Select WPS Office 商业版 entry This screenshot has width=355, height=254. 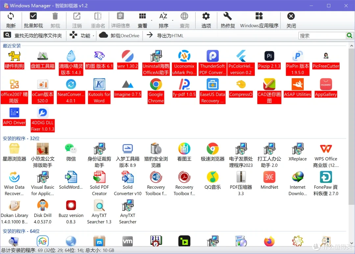[x=326, y=149]
